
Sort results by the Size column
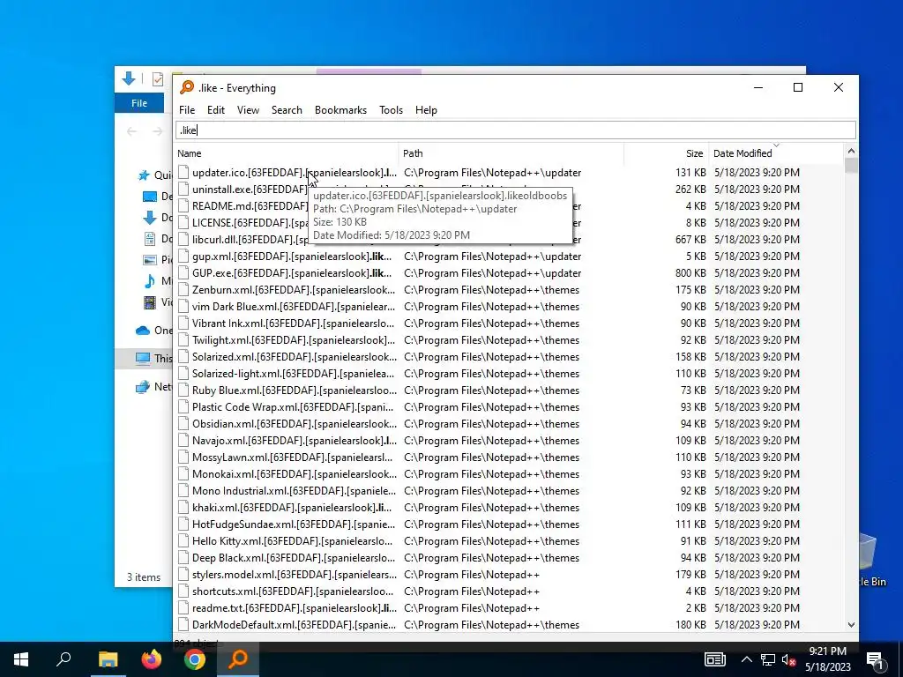(667, 153)
